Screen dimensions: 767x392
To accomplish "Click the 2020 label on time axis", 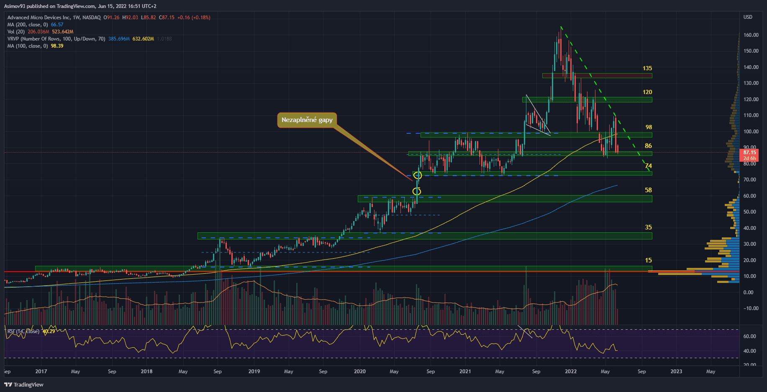I will pos(359,371).
